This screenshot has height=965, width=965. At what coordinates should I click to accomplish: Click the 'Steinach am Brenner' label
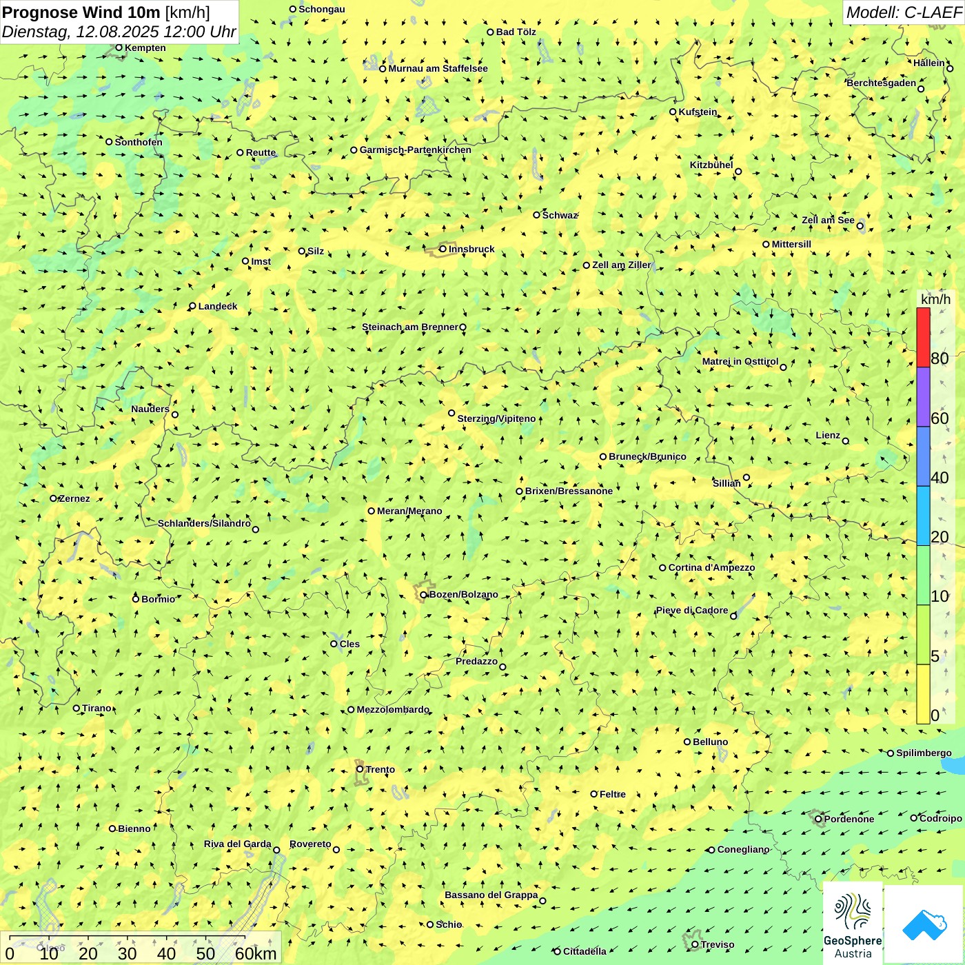(x=409, y=327)
